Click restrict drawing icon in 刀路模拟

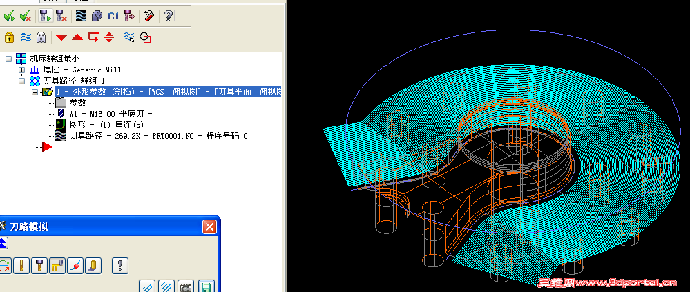(x=147, y=286)
